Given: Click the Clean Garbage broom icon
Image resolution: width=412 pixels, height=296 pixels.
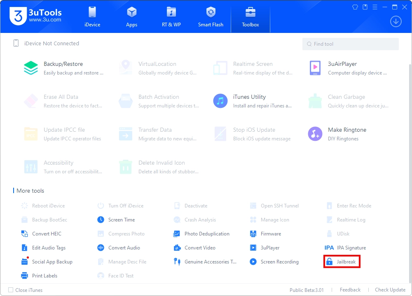Looking at the screenshot, I should coord(315,101).
